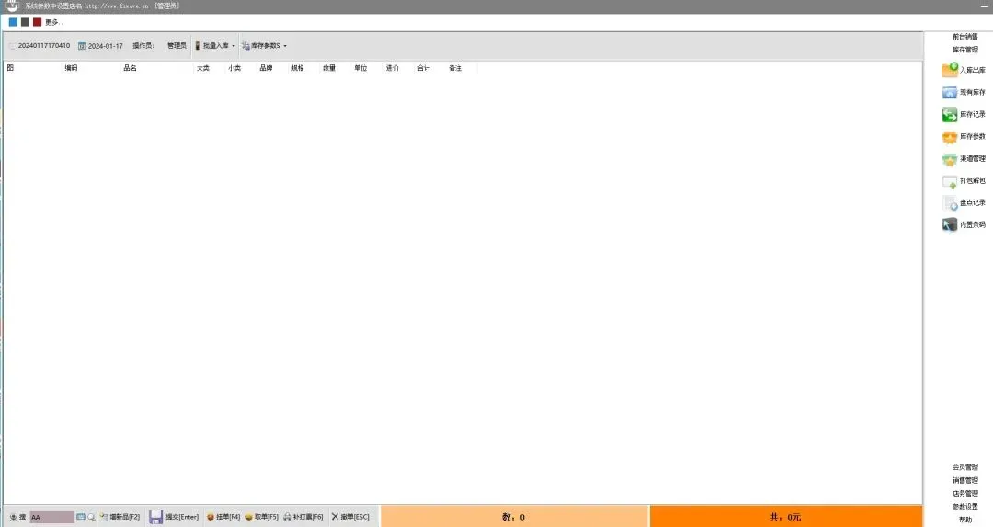Click the 品名 column header
Screen dimensions: 993x527
(130, 68)
